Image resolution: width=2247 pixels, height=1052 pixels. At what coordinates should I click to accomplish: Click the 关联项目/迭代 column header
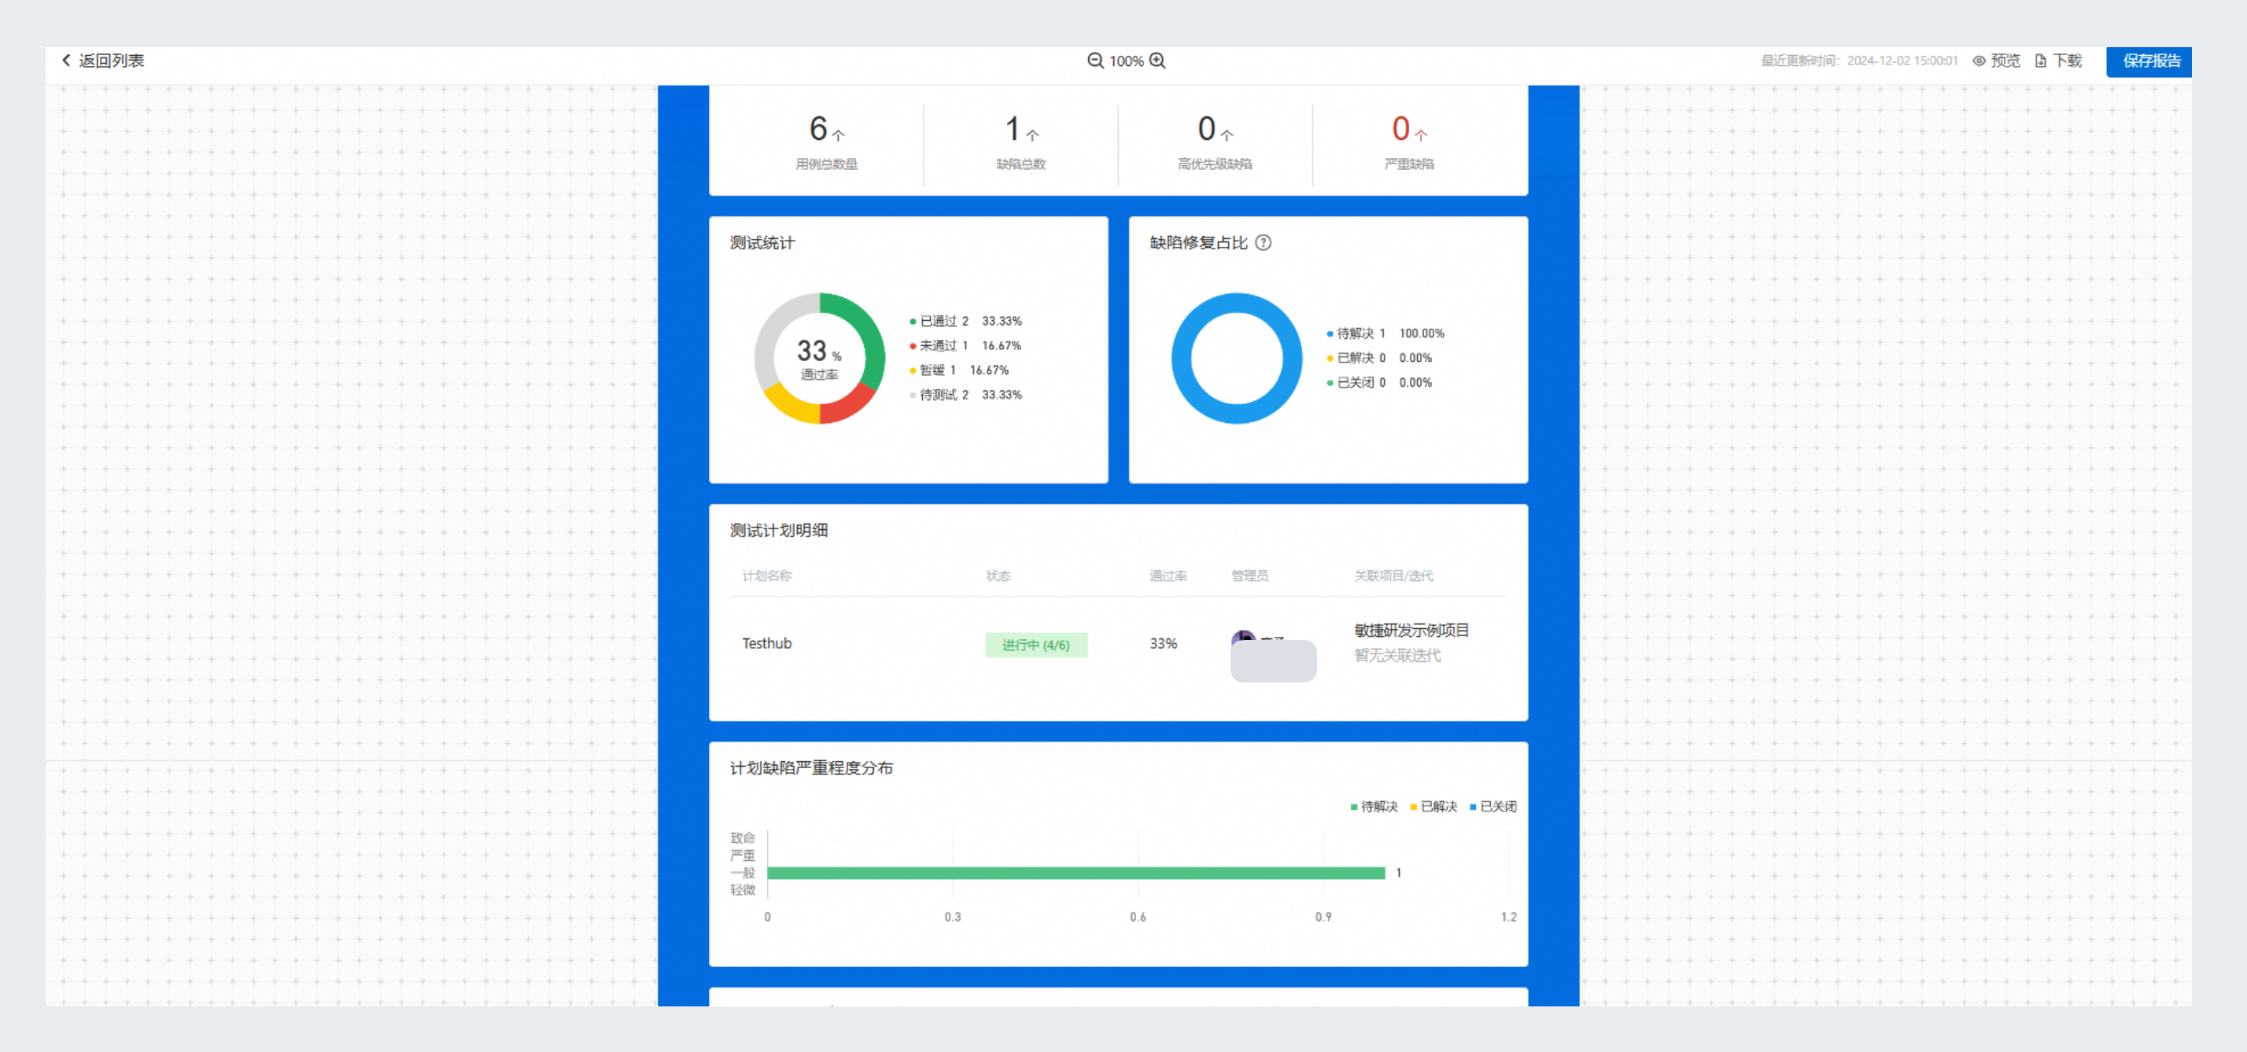coord(1393,576)
